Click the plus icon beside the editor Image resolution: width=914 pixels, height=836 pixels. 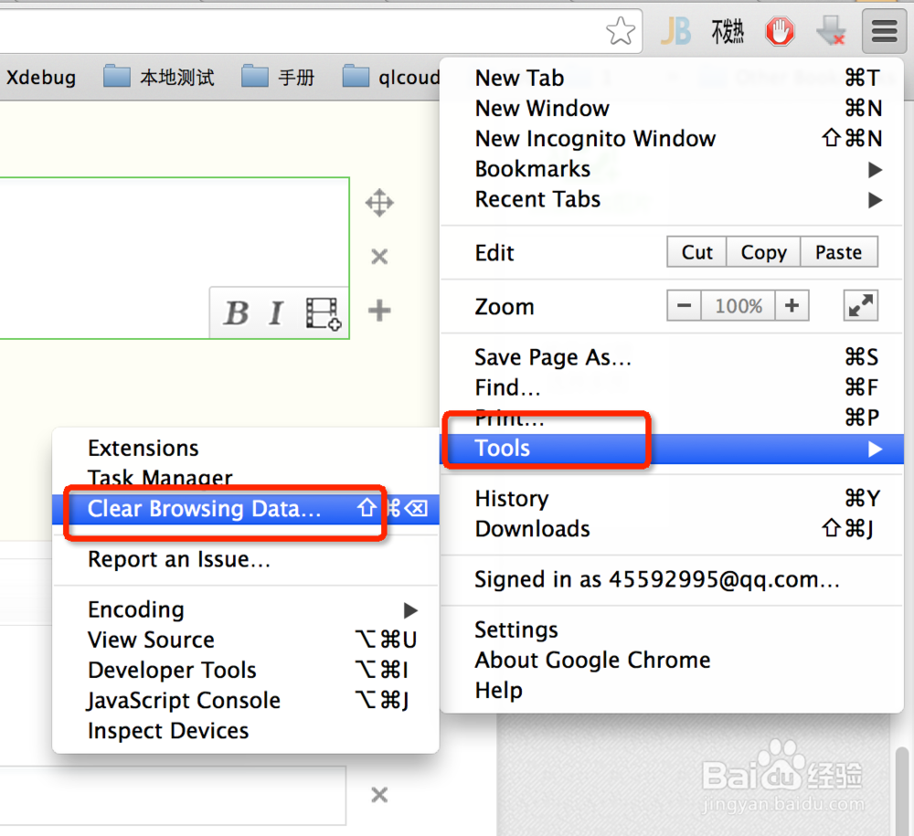coord(379,311)
